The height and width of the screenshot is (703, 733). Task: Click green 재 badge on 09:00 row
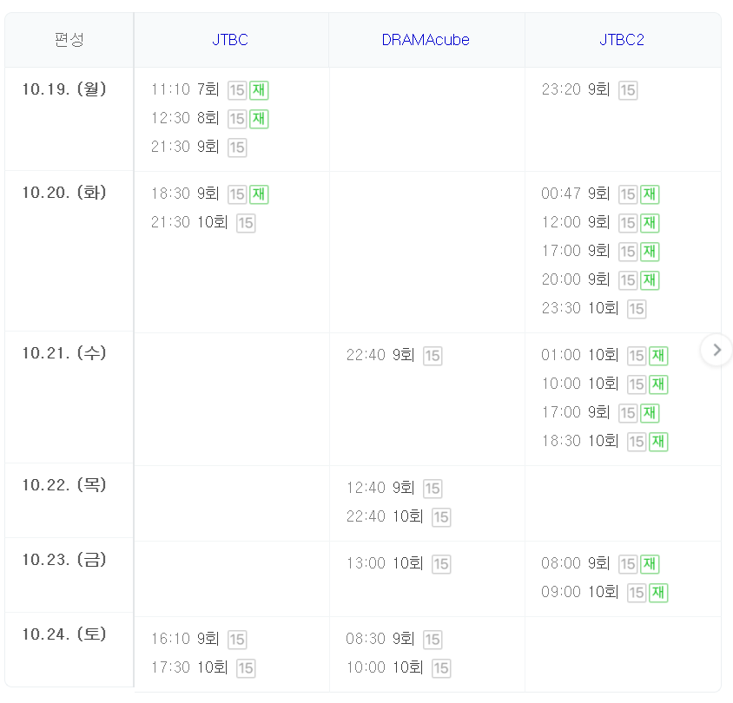658,593
